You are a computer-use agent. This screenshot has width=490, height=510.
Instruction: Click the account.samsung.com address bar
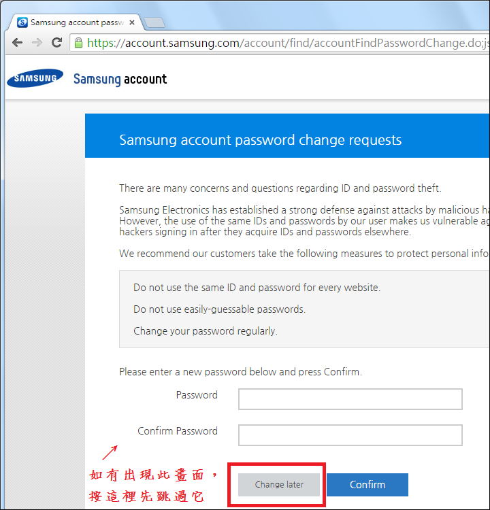(x=280, y=43)
